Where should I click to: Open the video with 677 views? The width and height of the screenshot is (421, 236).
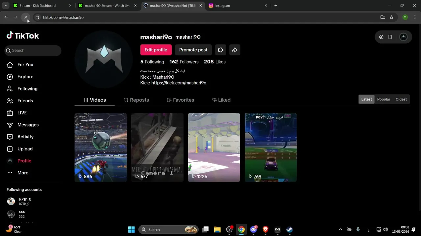click(x=157, y=147)
